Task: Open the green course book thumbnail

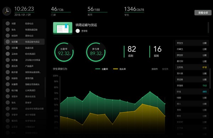Action: pyautogui.click(x=62, y=28)
